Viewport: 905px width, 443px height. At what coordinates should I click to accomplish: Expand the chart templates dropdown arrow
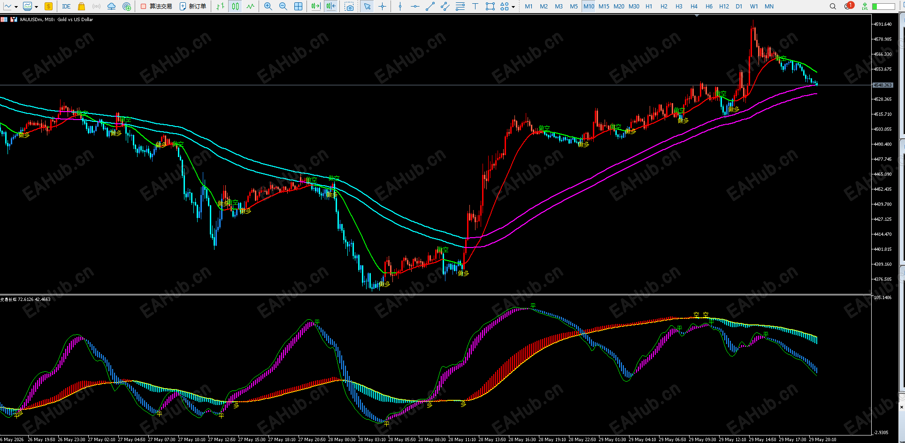(36, 7)
